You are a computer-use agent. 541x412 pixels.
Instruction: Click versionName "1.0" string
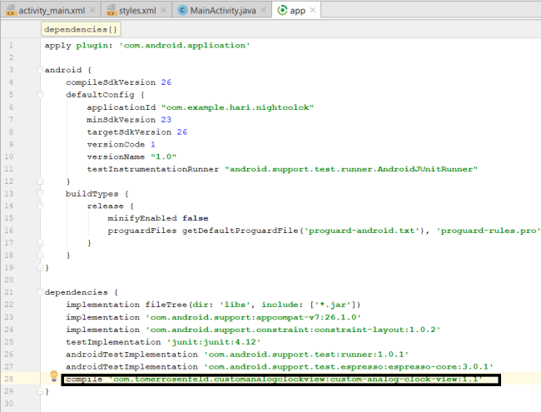click(163, 156)
